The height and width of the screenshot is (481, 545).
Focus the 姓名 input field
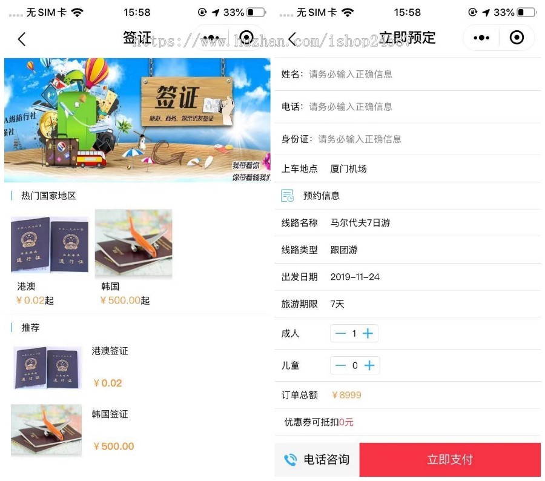tap(408, 74)
